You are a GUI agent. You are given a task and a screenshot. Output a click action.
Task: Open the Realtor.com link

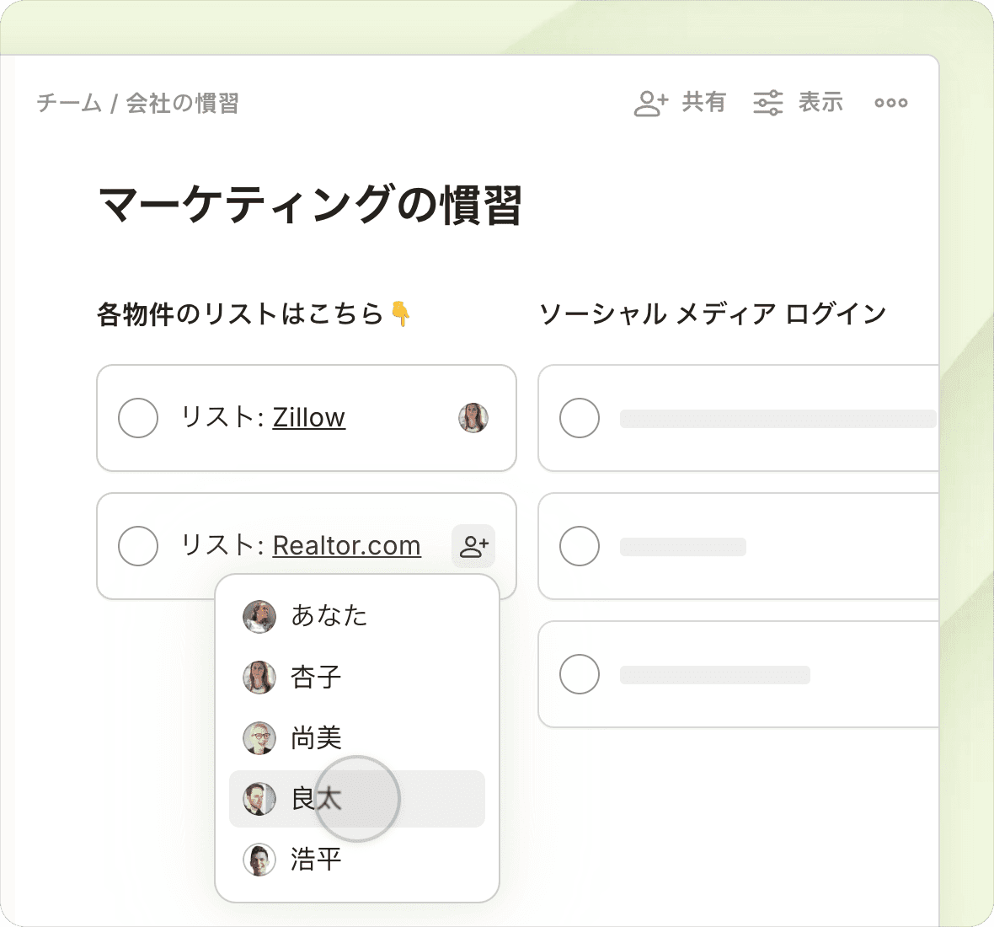click(346, 546)
